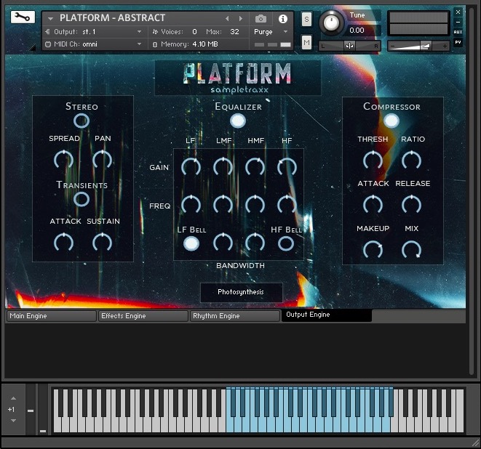
Task: Click the Photosynthesis preset button
Action: [241, 292]
